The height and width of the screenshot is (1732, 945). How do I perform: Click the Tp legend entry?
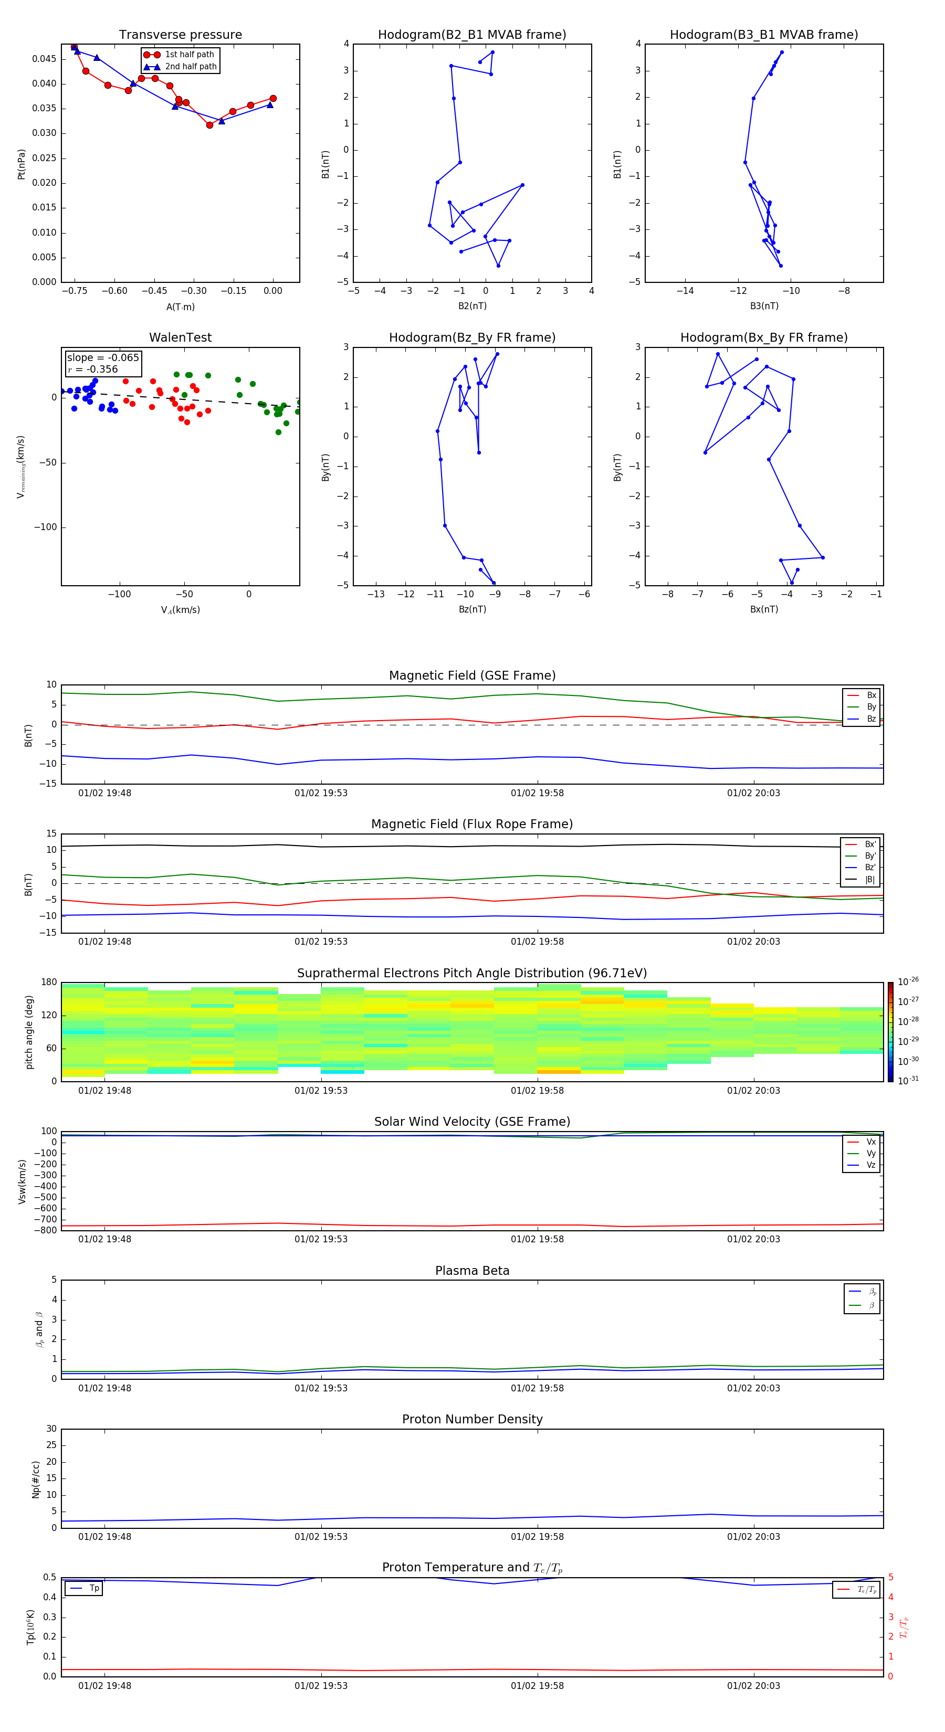pyautogui.click(x=84, y=1588)
